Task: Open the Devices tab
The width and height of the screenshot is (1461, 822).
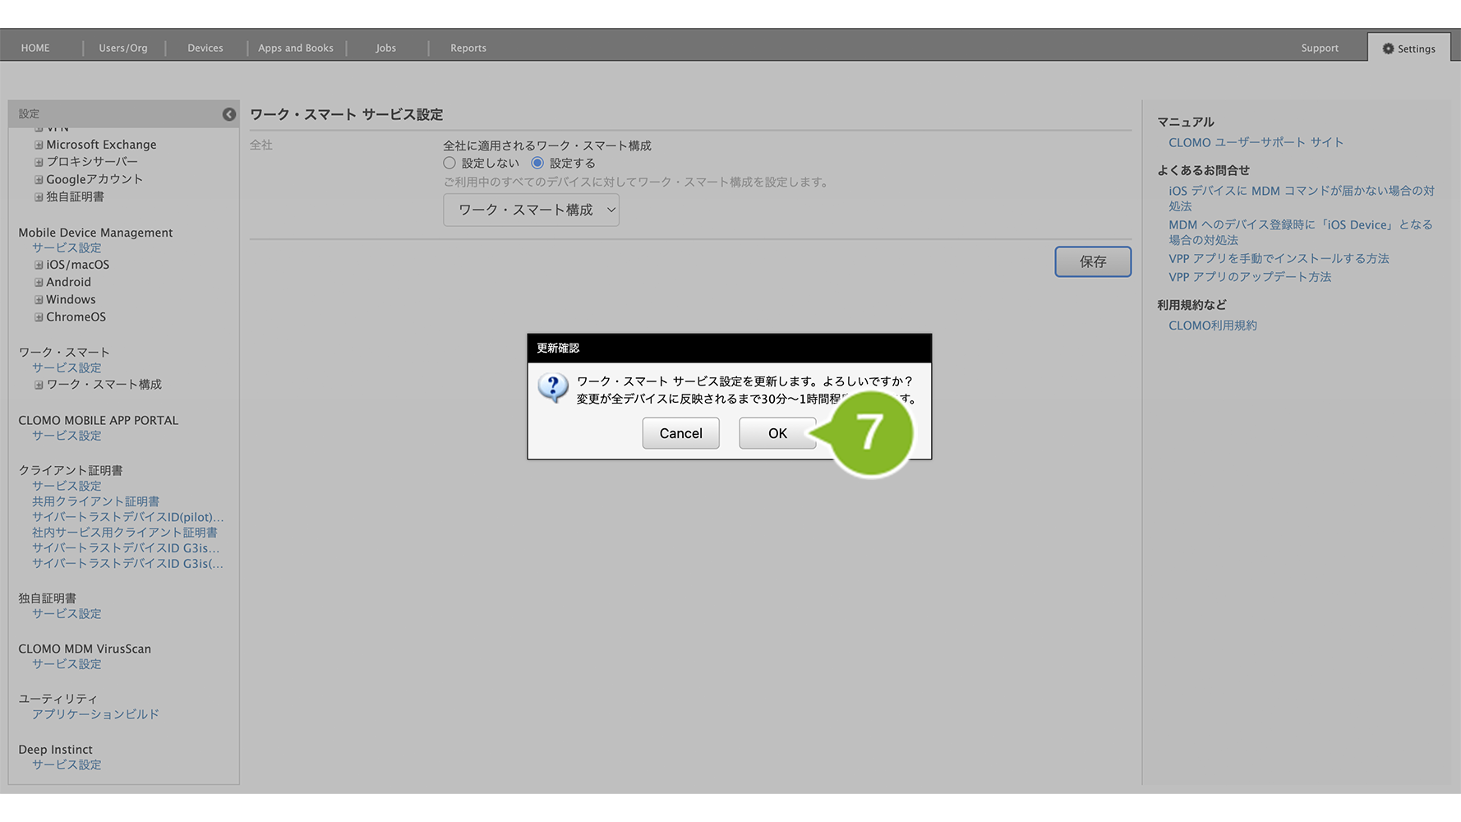Action: pos(205,48)
